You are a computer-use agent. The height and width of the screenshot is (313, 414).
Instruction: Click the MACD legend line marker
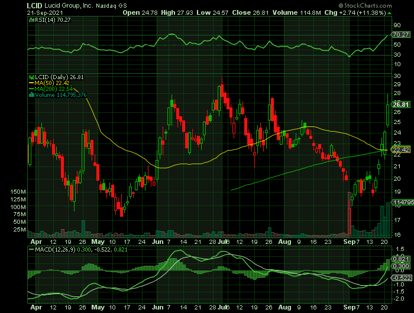(31, 249)
